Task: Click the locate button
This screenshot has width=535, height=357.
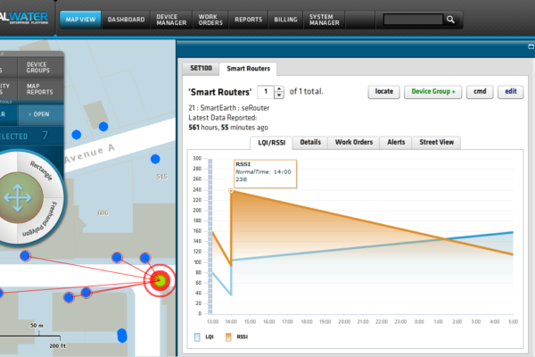Action: click(383, 92)
